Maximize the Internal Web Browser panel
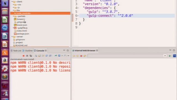177x100 pixels. [x=174, y=51]
